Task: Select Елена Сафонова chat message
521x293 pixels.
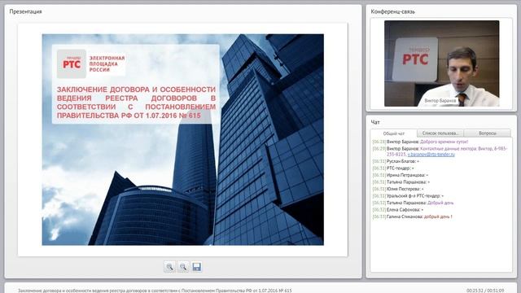Action: click(398, 210)
